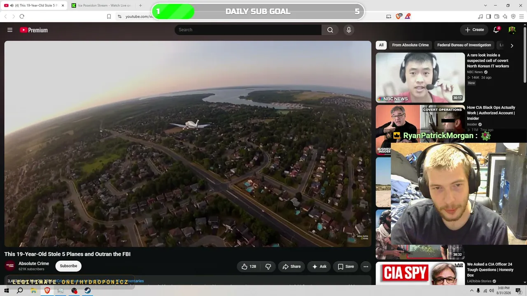Open a new browser tab
Image resolution: width=527 pixels, height=296 pixels.
pyautogui.click(x=140, y=5)
